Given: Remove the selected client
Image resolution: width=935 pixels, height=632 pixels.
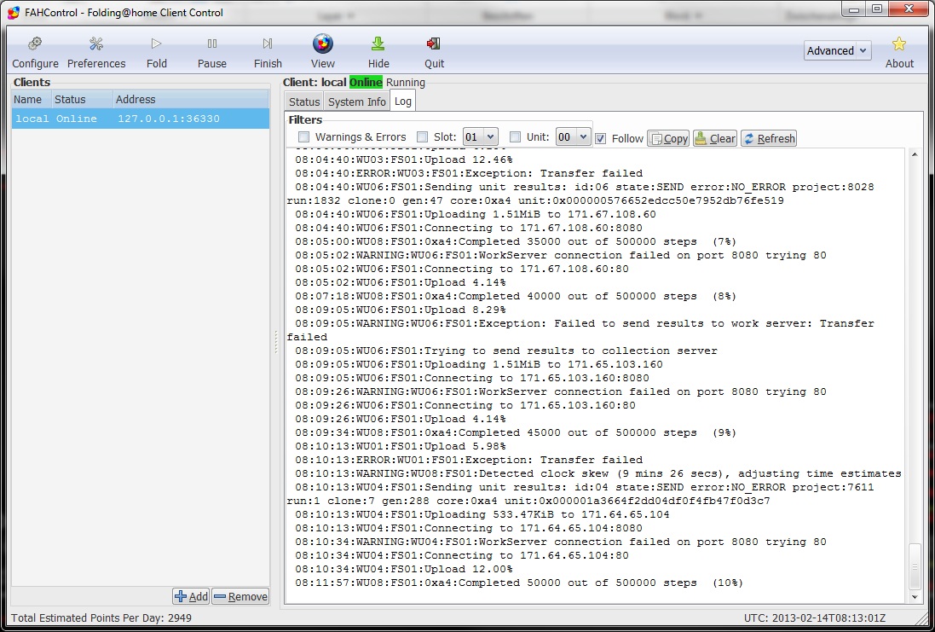Looking at the screenshot, I should coord(241,596).
